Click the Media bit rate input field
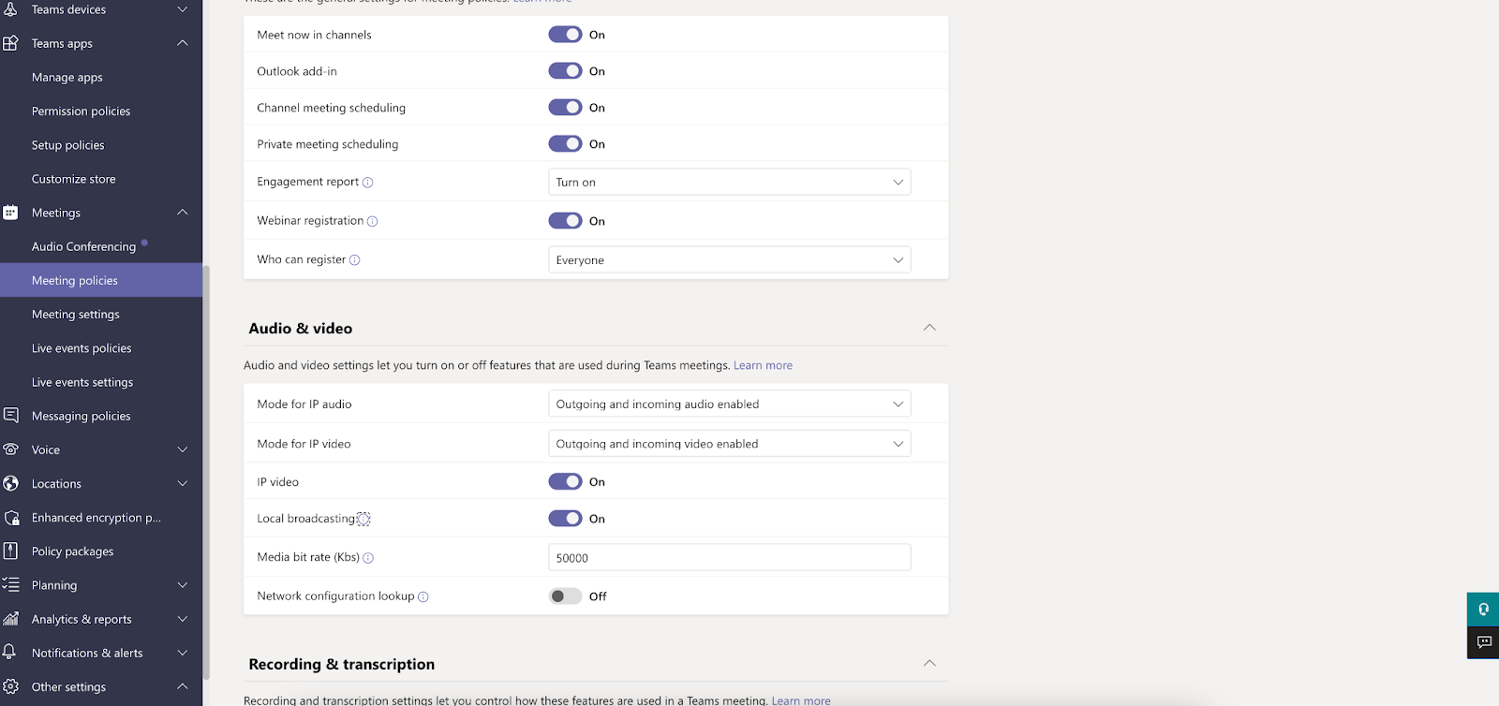 (x=729, y=557)
